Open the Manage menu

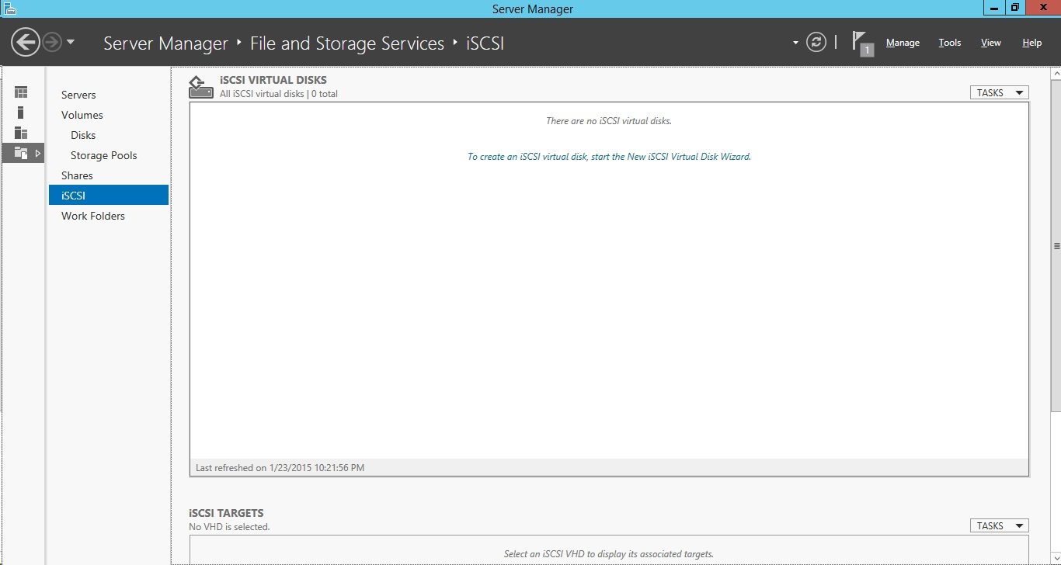tap(903, 43)
